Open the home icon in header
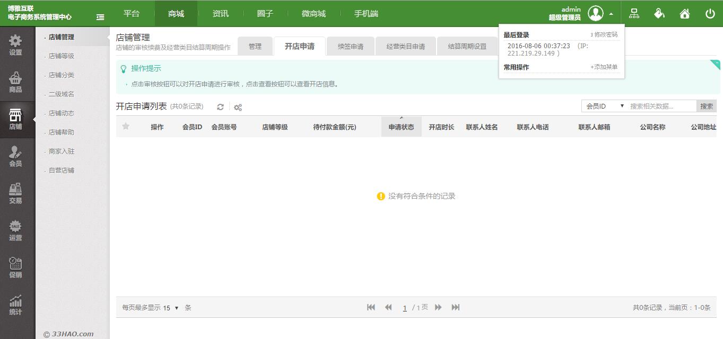The image size is (723, 339). tap(685, 14)
